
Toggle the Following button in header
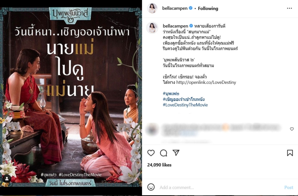(208, 8)
